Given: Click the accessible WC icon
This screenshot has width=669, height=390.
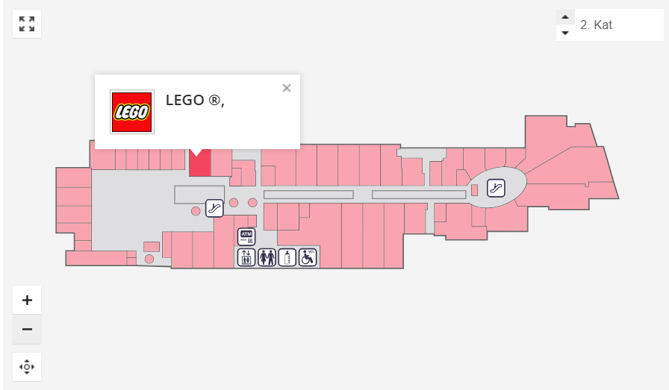Looking at the screenshot, I should 308,258.
